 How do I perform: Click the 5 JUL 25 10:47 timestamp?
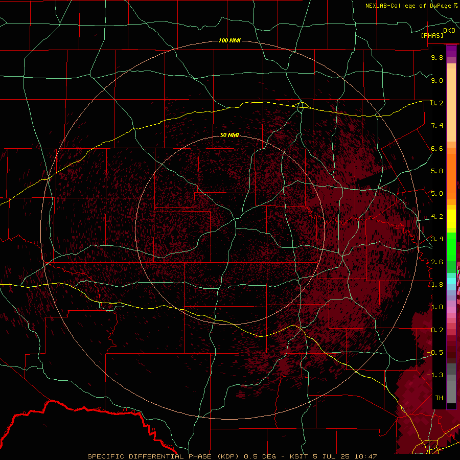[345, 456]
